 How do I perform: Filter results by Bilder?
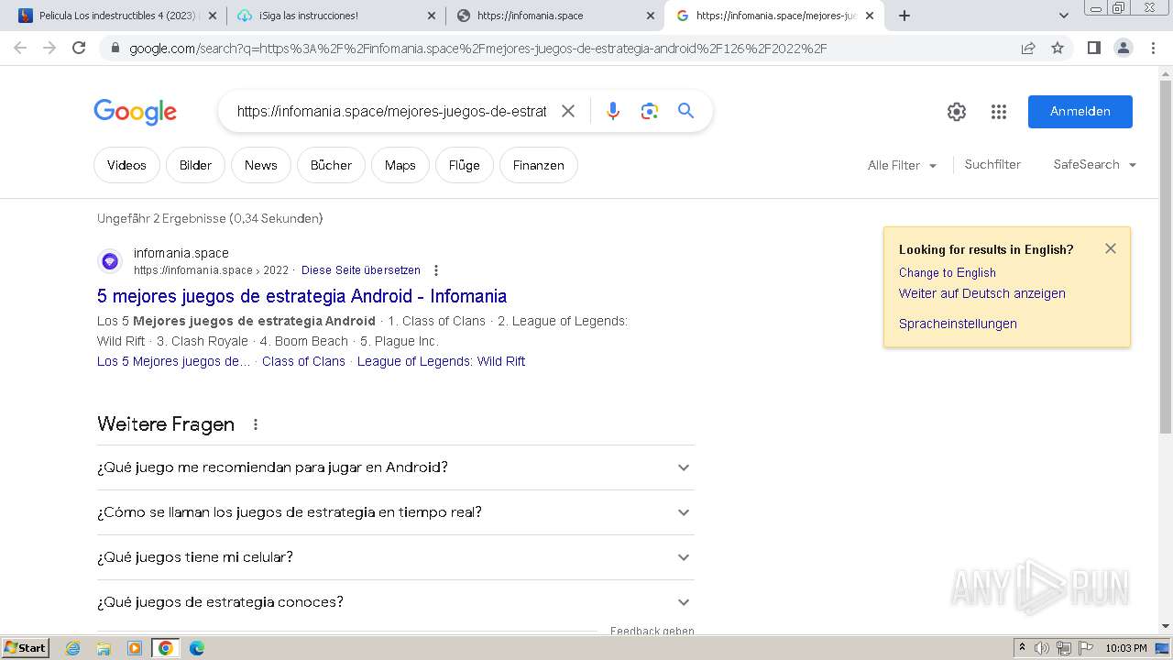coord(195,165)
